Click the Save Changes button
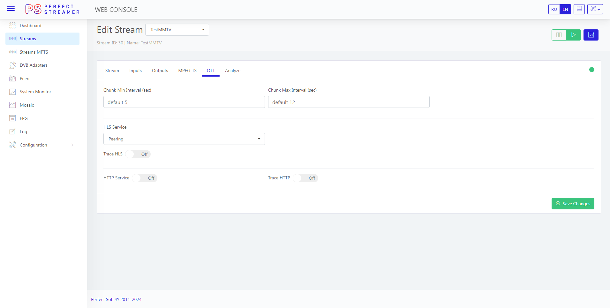The width and height of the screenshot is (610, 308). [573, 204]
